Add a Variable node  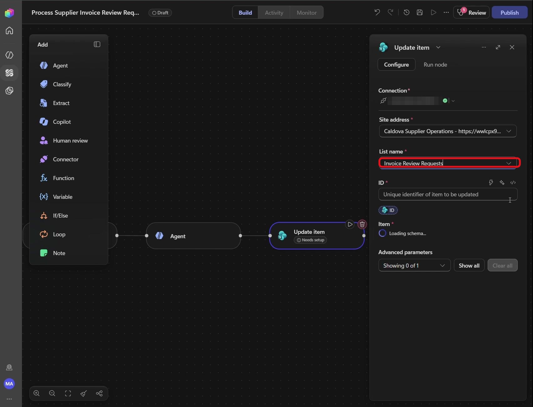pyautogui.click(x=69, y=197)
